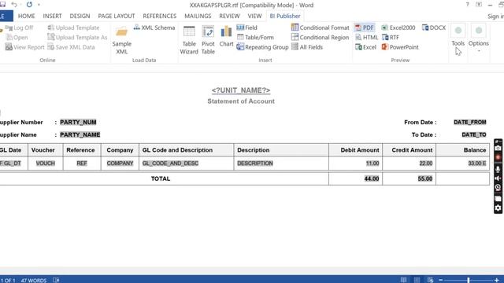Click the REF field in table
504x283 pixels.
coord(82,164)
